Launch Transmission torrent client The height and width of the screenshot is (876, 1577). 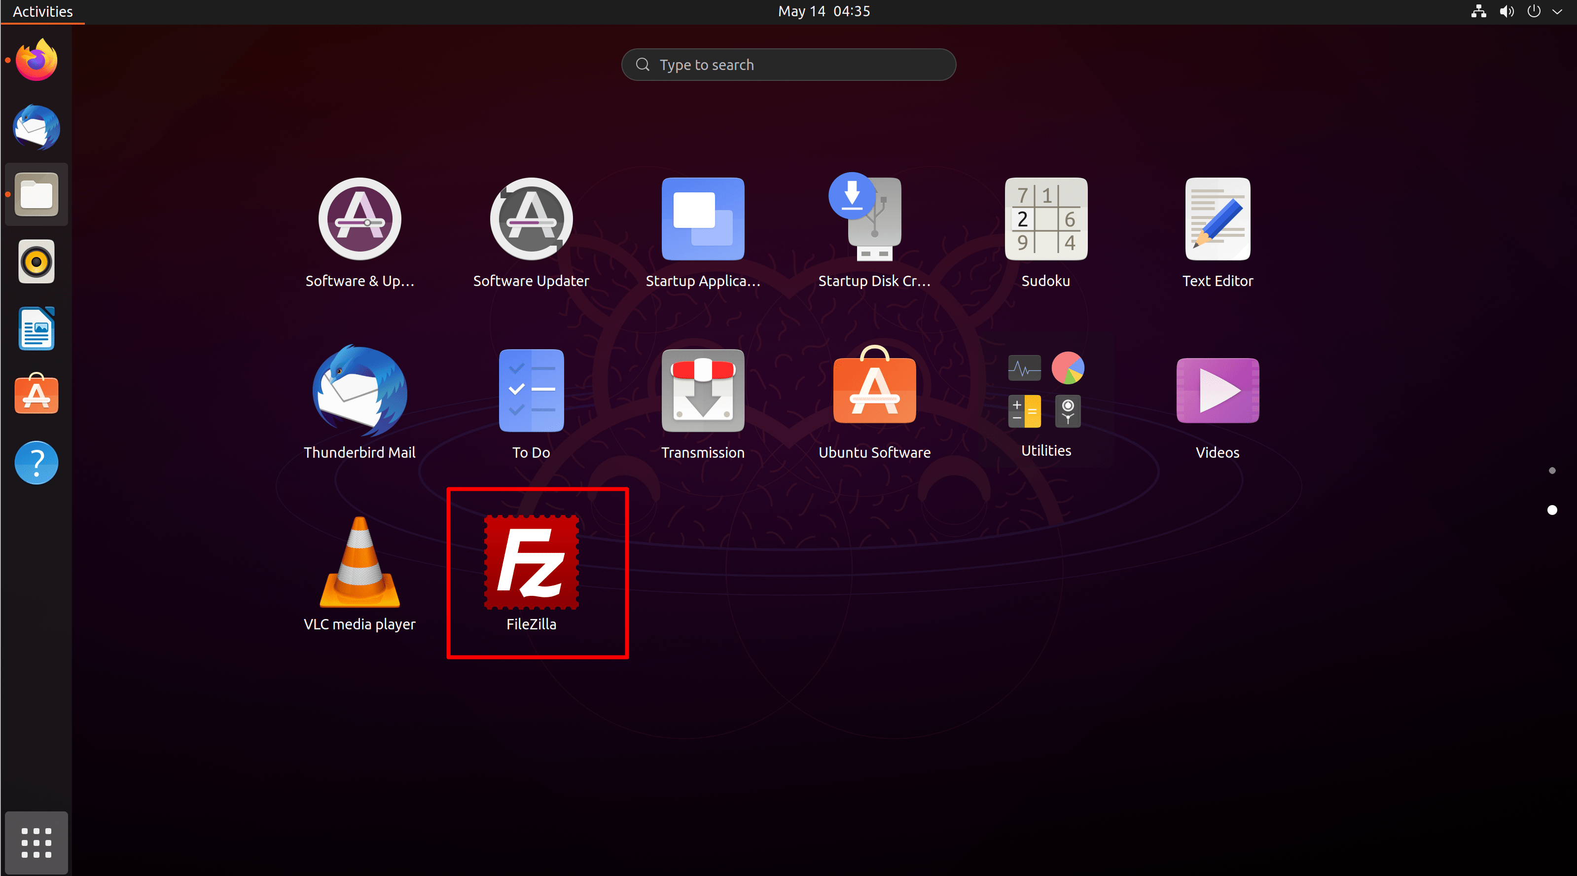click(703, 391)
